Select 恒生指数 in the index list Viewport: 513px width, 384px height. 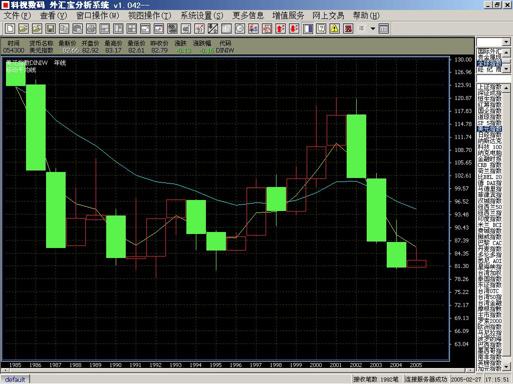point(489,99)
